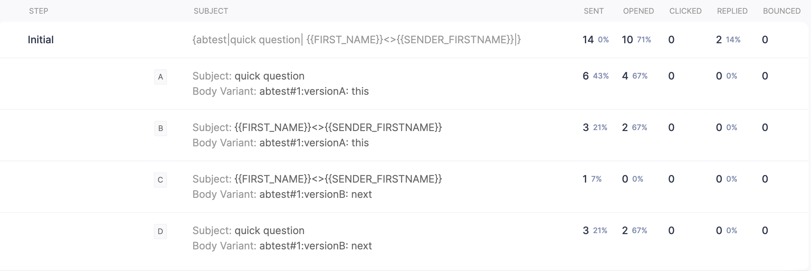
Task: Select the variant A badge
Action: pos(160,77)
